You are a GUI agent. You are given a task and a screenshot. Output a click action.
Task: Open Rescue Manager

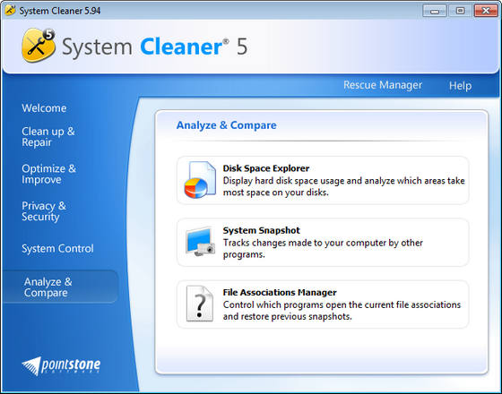383,85
